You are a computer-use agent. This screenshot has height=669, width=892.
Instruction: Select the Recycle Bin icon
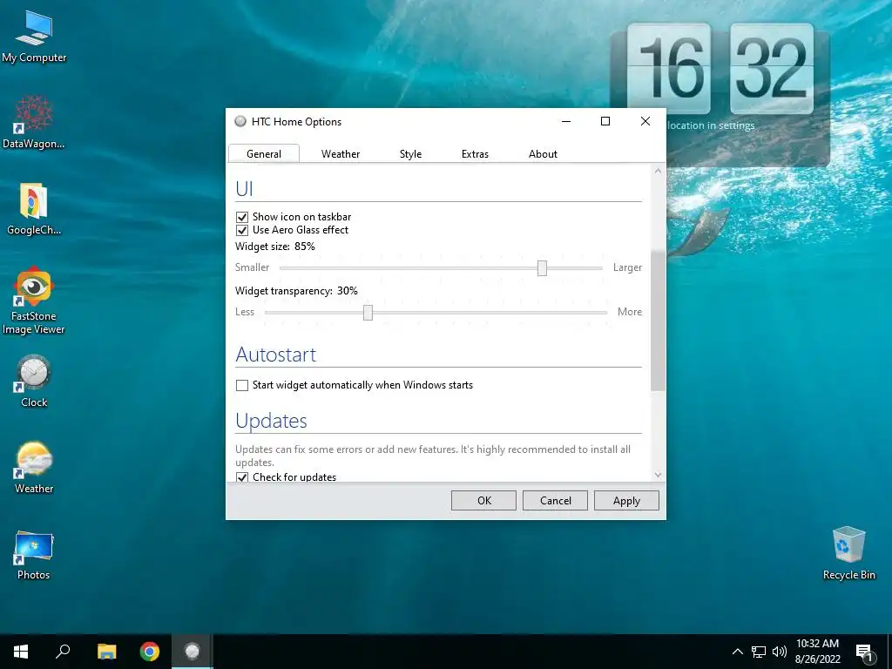(848, 553)
